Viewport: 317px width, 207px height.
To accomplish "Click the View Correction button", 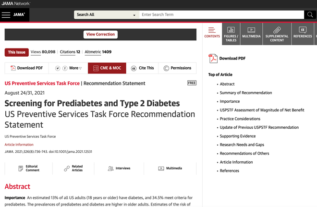I will click(x=100, y=35).
